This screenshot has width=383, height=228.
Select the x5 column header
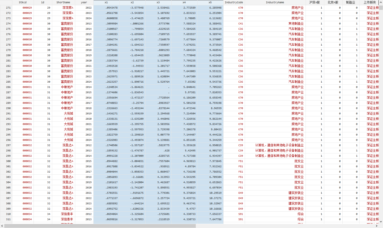(210, 2)
